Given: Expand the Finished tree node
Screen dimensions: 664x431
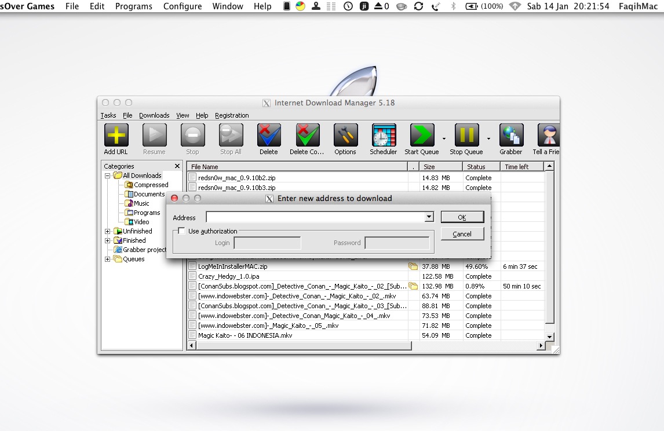Looking at the screenshot, I should (108, 240).
